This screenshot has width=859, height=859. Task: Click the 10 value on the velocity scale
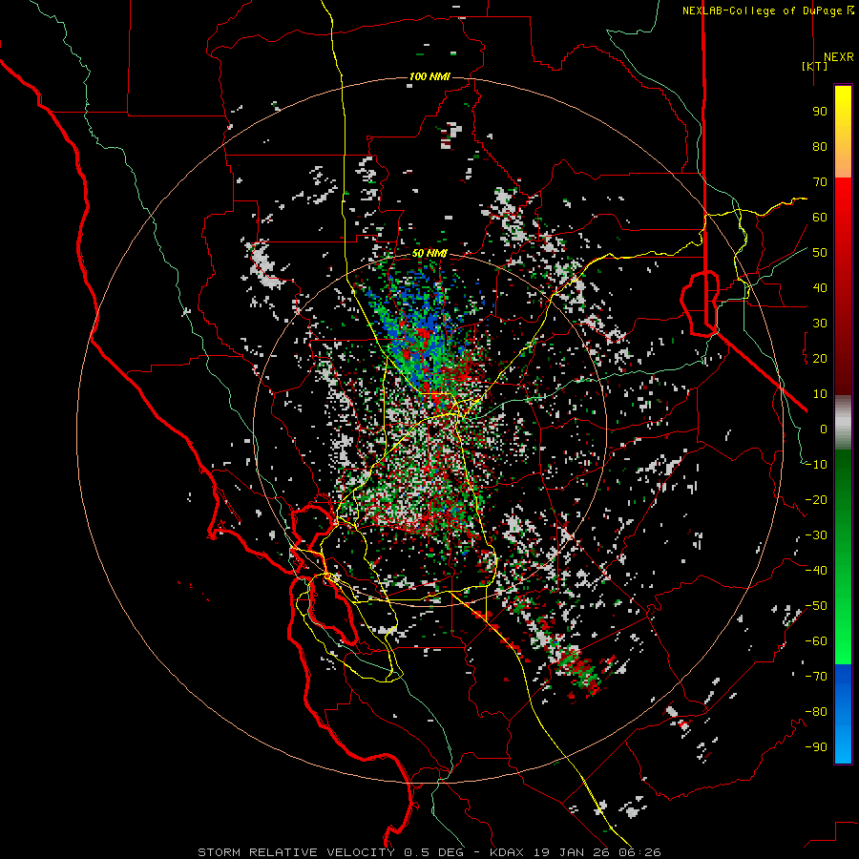(820, 394)
